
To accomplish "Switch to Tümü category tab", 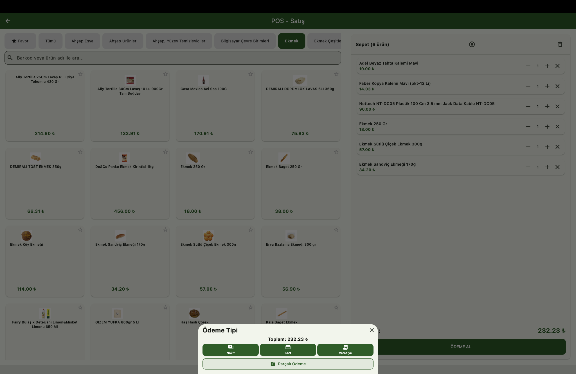I will (51, 41).
